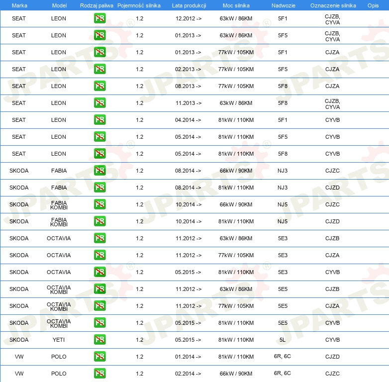Click the 66kW / 90KM cell in the POLO row
This screenshot has width=389, height=382.
pyautogui.click(x=236, y=374)
